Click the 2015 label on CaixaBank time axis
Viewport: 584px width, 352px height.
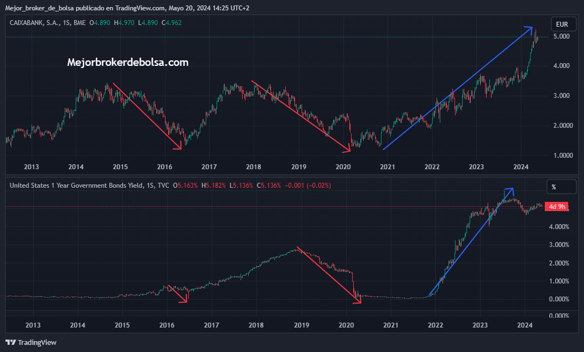(x=120, y=166)
